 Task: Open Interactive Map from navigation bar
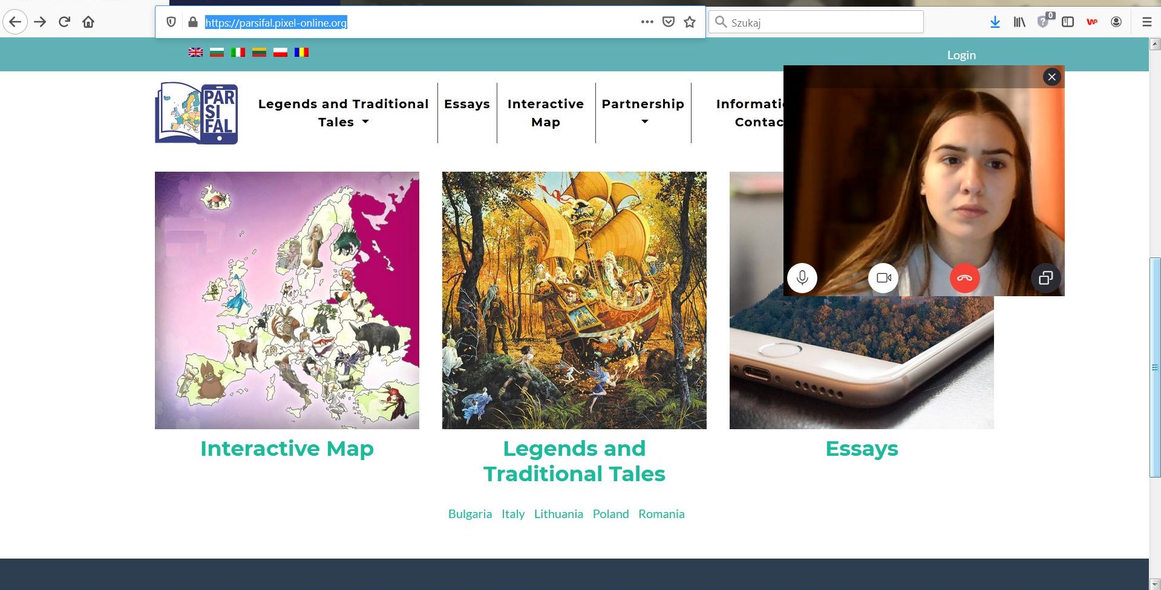pos(546,113)
